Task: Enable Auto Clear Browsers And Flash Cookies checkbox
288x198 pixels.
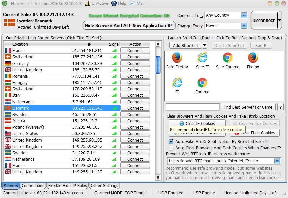Action: pos(171,148)
